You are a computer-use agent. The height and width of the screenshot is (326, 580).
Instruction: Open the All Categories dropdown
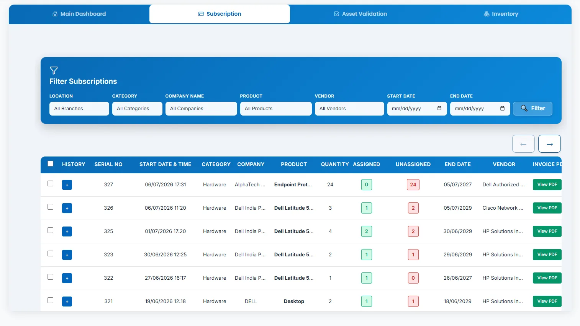coord(137,109)
